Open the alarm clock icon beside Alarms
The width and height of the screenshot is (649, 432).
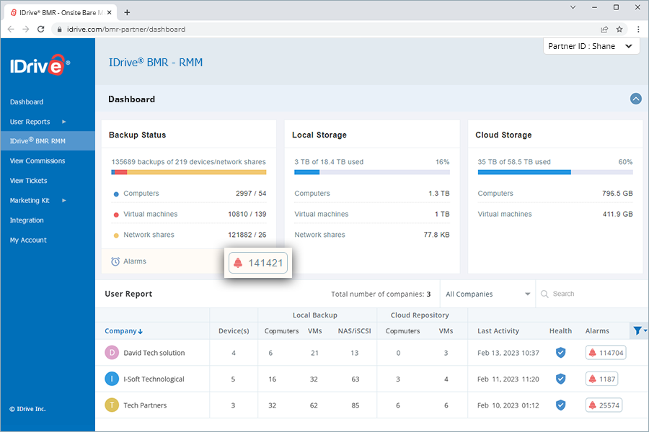click(x=115, y=261)
